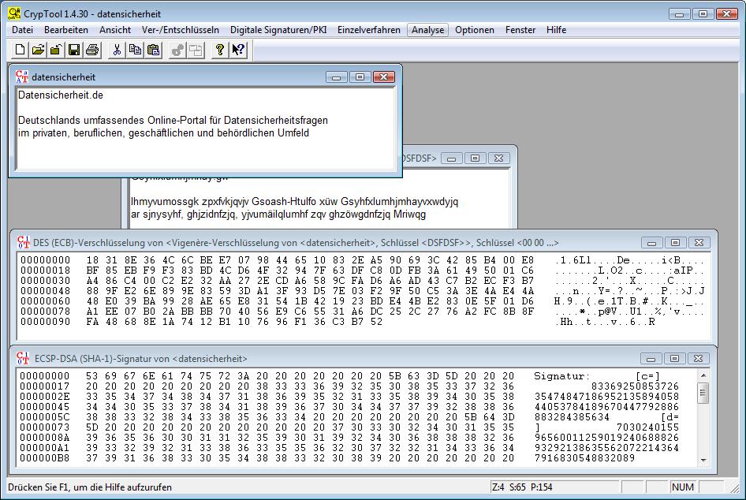The image size is (746, 500).
Task: Click the scroll-up arrow in the ECSP-DSA window
Action: 703,375
